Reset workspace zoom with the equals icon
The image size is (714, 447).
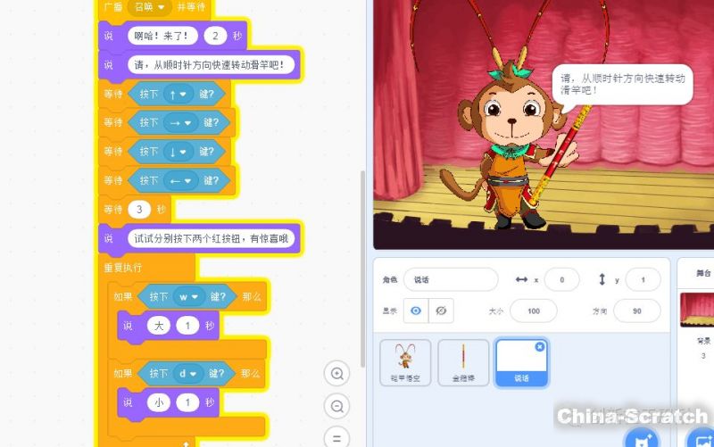tap(337, 436)
